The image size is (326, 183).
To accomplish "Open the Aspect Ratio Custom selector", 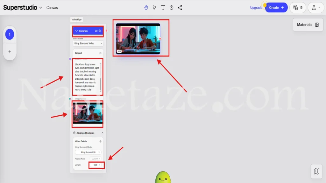I will click(96, 159).
